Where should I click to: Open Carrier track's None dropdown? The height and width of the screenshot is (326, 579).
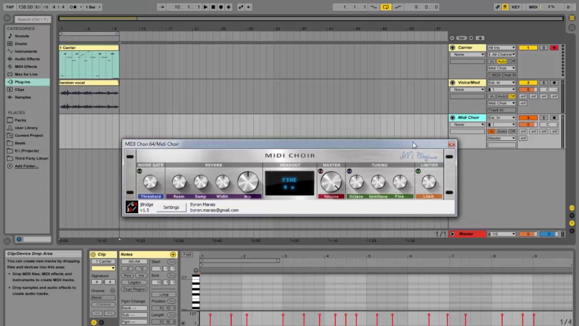pyautogui.click(x=467, y=54)
